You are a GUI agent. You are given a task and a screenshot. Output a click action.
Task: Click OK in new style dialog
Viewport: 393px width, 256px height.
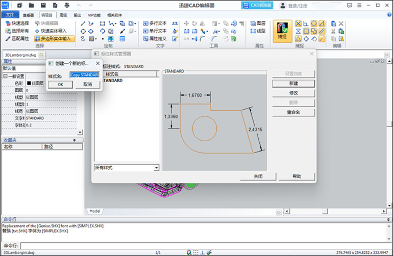click(x=60, y=85)
